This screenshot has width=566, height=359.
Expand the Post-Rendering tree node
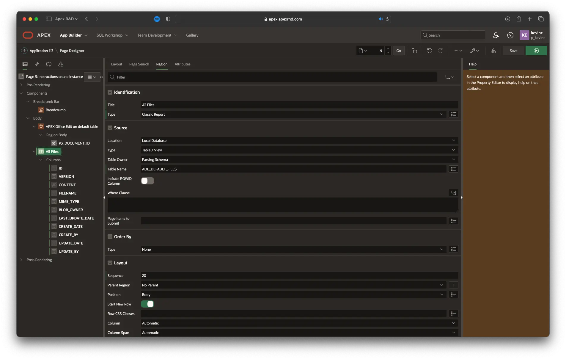[21, 260]
